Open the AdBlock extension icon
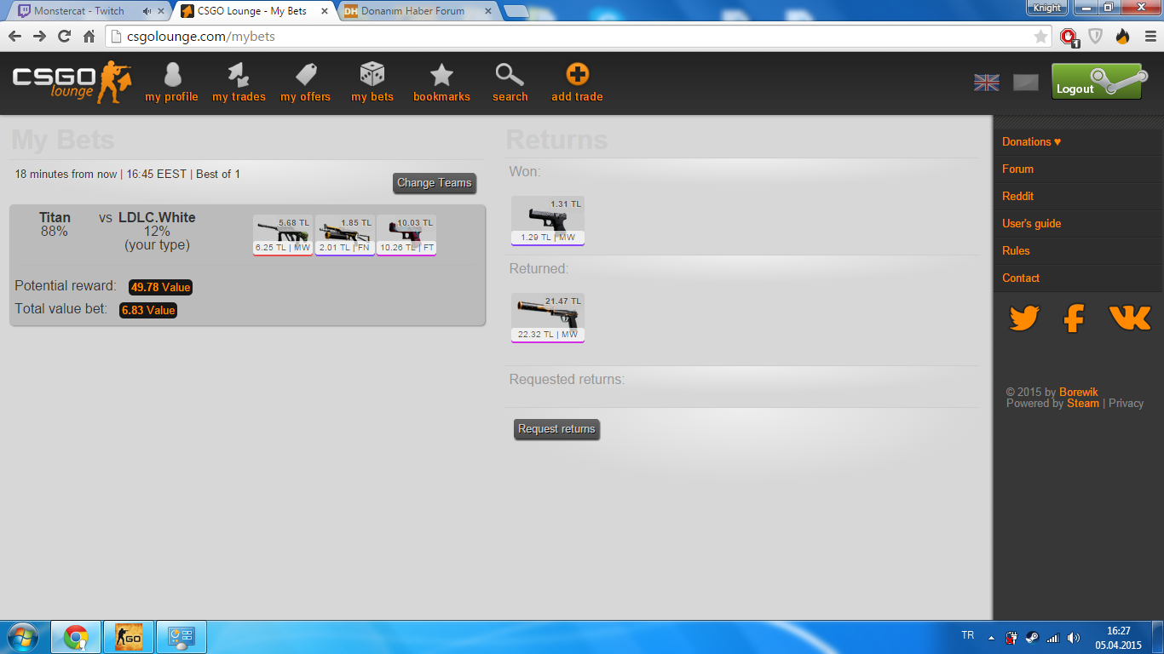 click(x=1069, y=37)
